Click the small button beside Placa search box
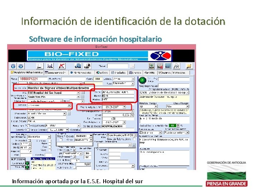258x194 pixels. tap(132, 66)
